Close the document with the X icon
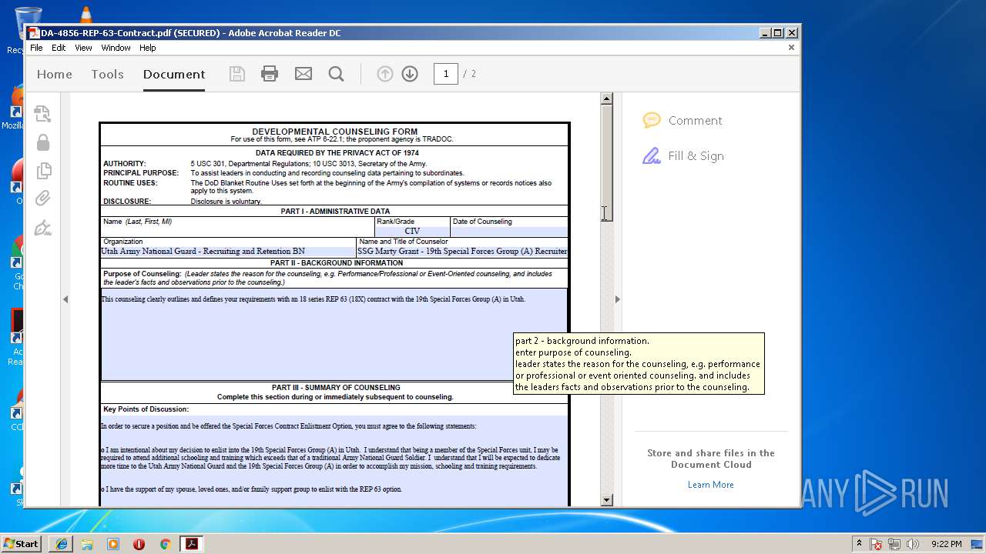 point(791,48)
